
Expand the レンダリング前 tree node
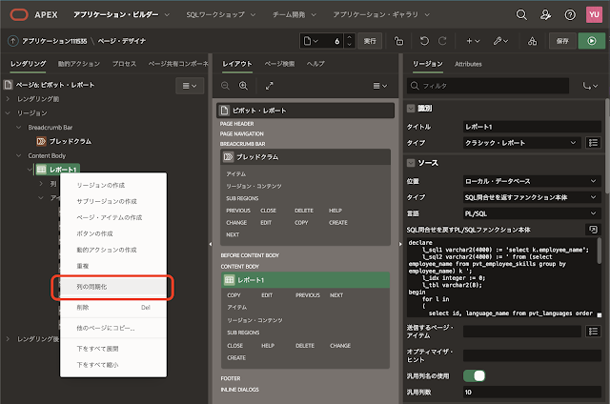8,99
